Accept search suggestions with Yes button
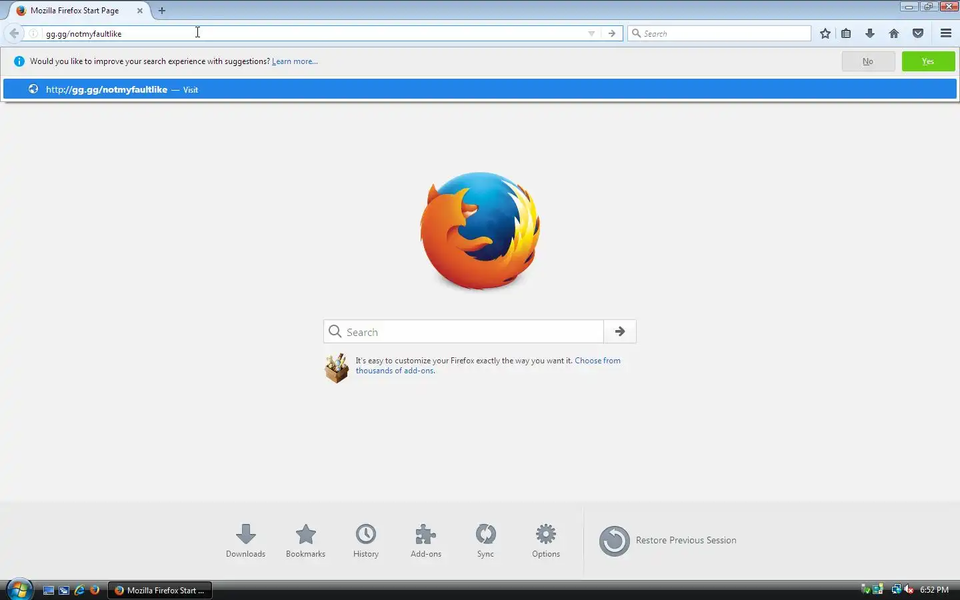 [x=928, y=61]
